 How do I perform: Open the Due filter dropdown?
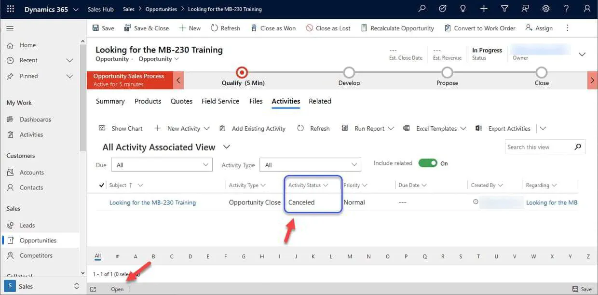pos(162,165)
